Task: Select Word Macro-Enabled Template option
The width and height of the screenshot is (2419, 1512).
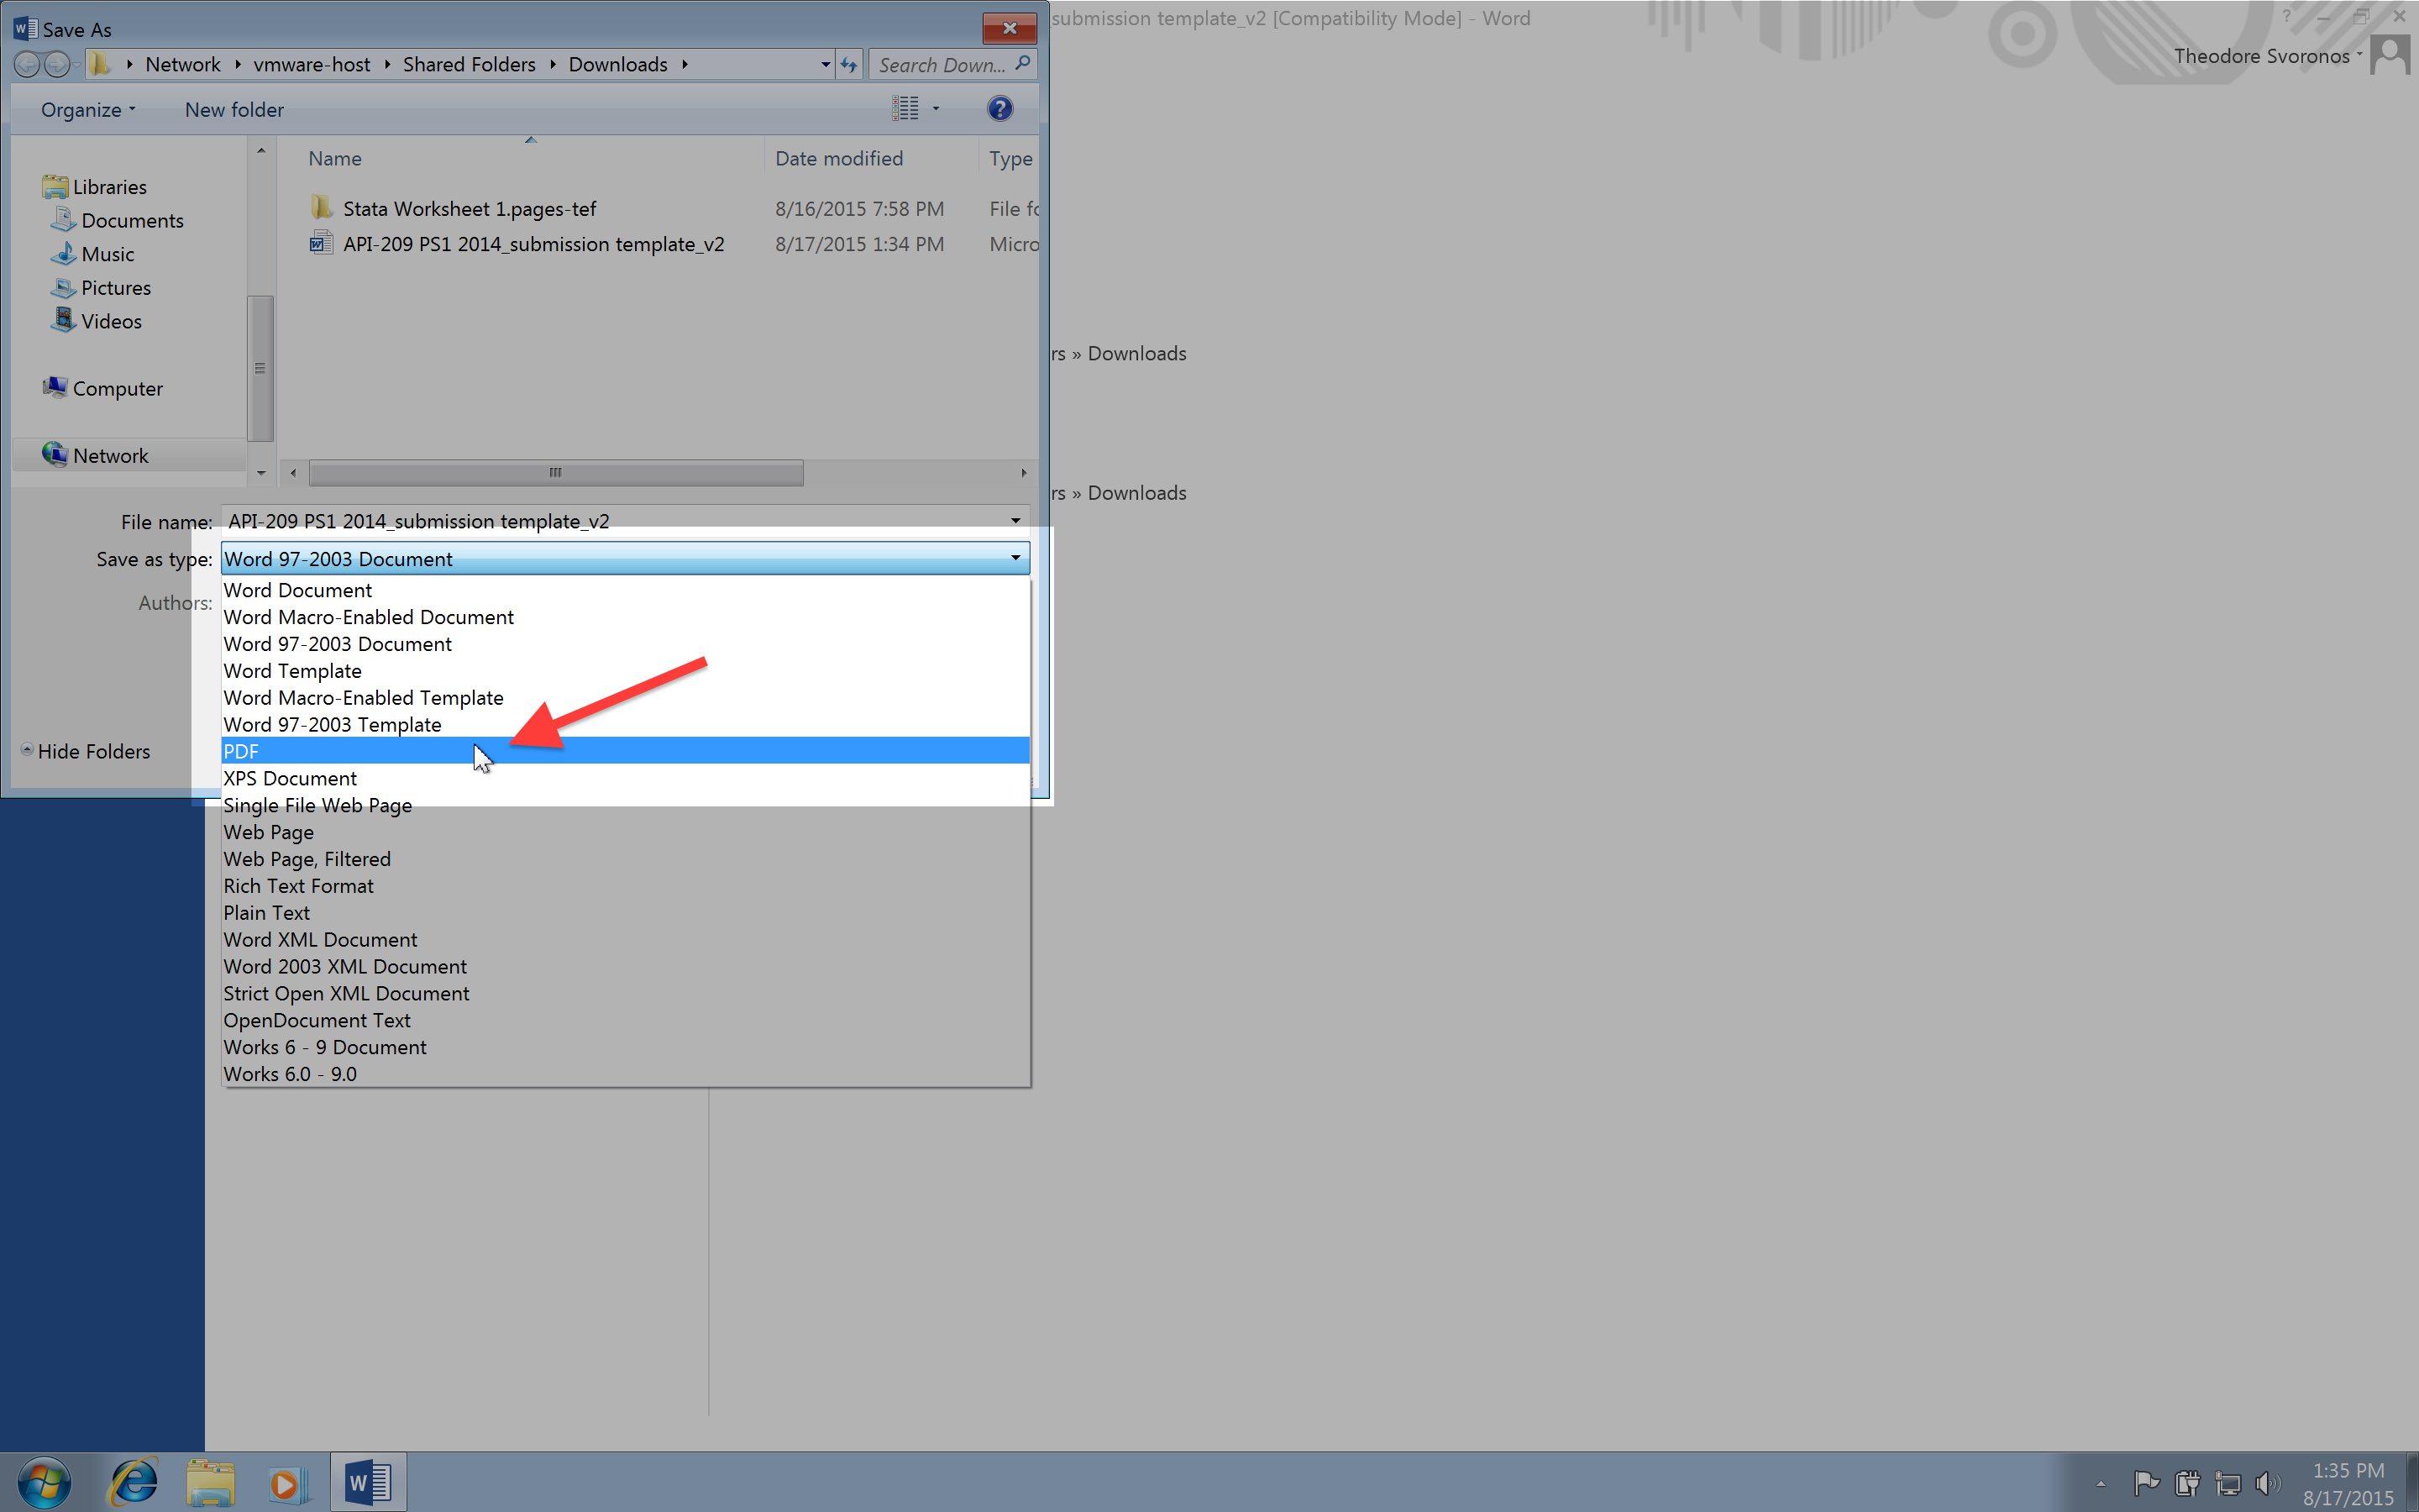Action: point(625,698)
